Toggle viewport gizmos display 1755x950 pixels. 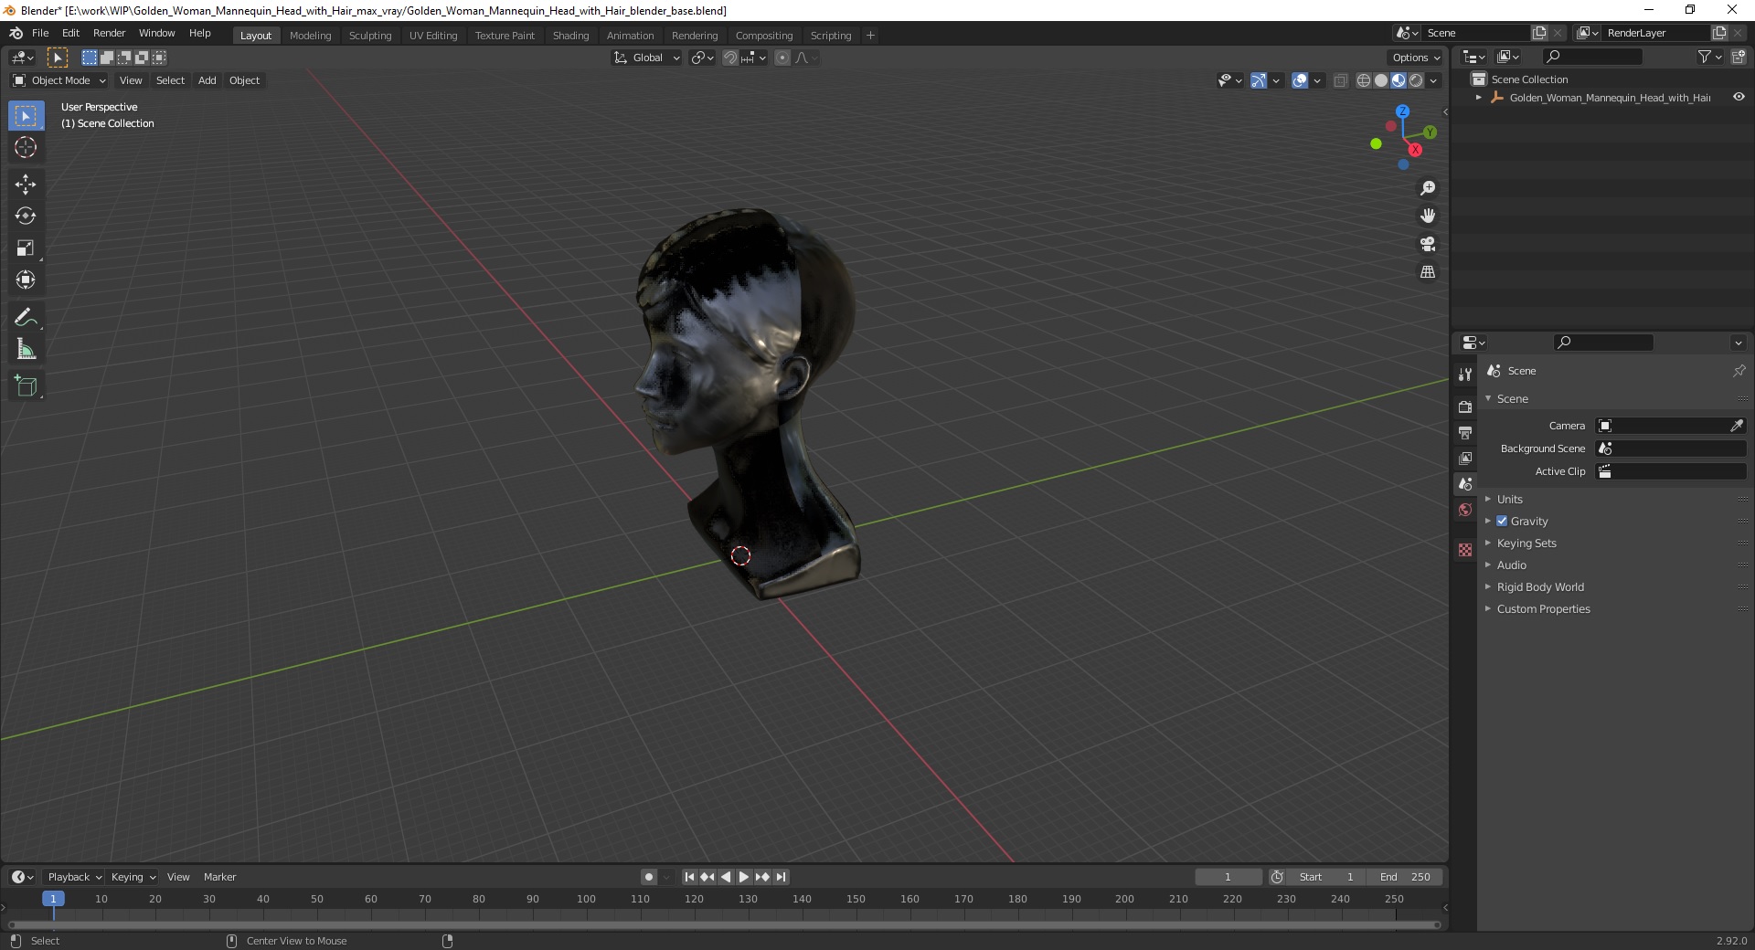tap(1259, 80)
